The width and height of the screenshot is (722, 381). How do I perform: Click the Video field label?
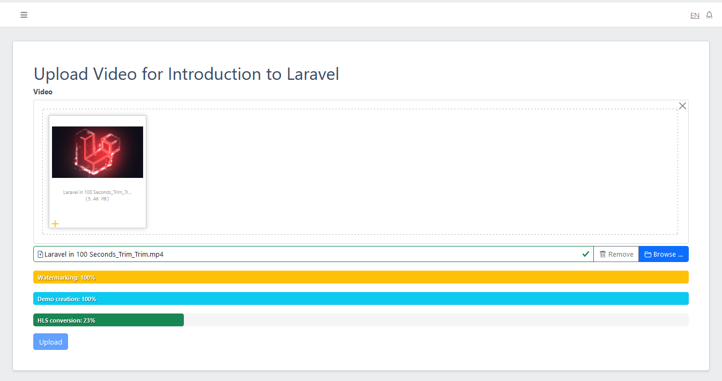pyautogui.click(x=43, y=92)
